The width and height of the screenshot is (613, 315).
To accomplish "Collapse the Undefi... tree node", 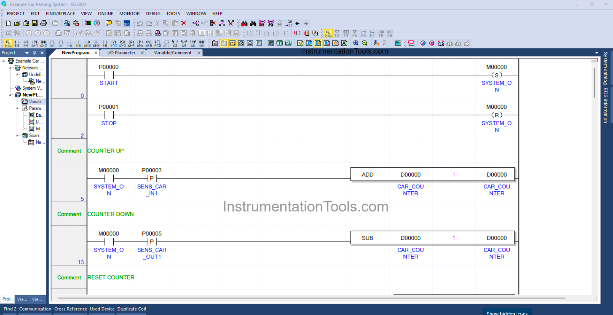I will [17, 74].
